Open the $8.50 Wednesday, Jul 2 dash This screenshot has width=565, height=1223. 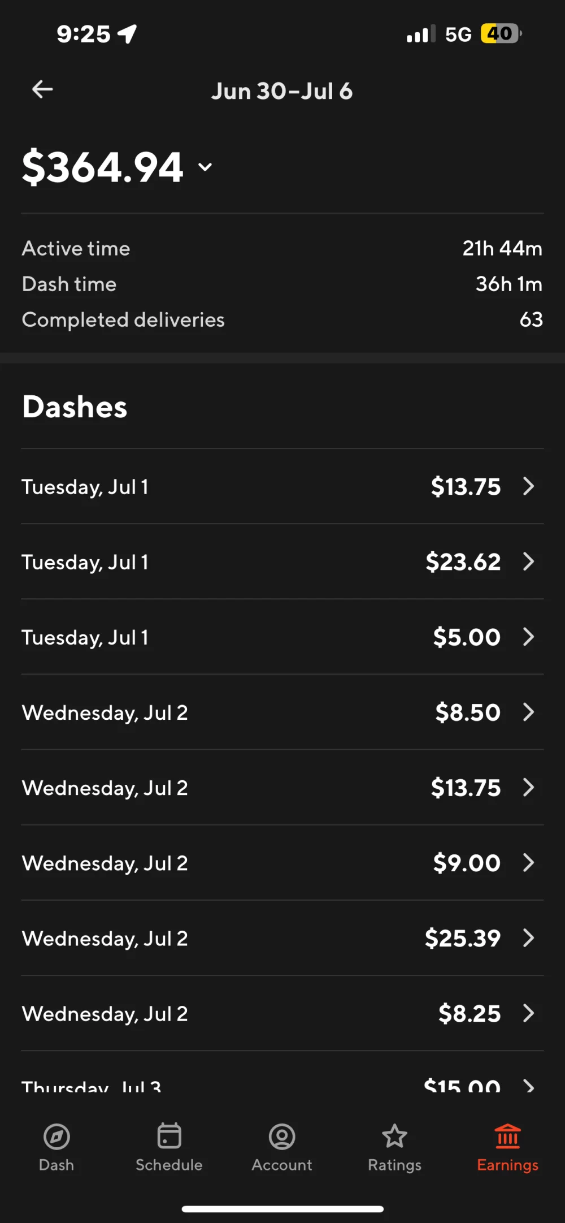coord(282,712)
